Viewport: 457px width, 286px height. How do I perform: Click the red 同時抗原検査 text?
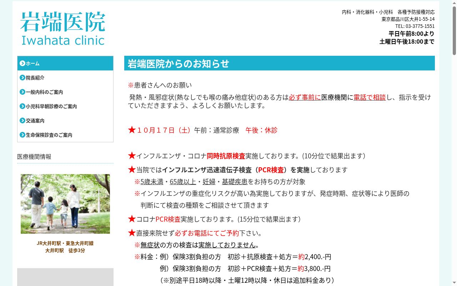(226, 156)
